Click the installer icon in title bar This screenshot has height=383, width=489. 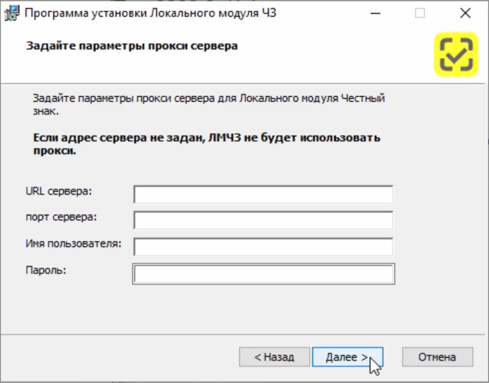pos(12,13)
